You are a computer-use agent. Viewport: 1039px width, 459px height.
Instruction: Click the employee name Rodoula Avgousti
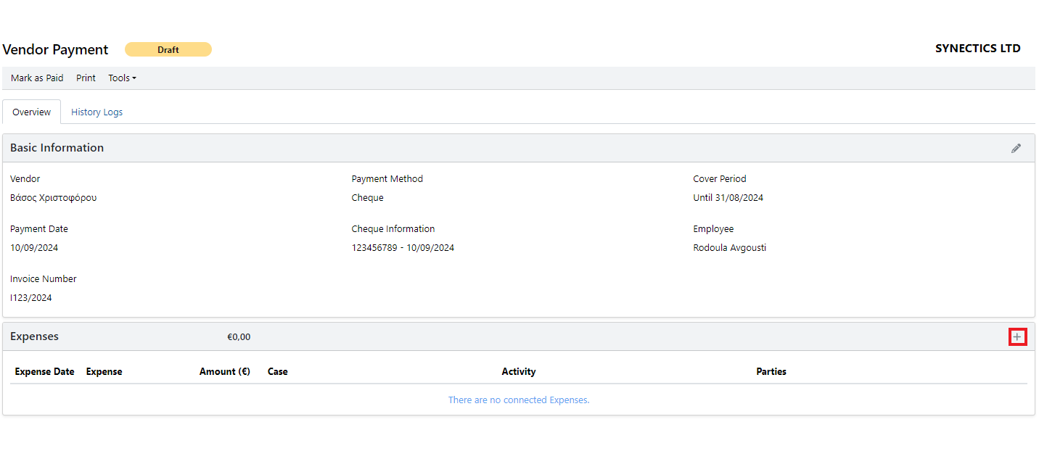point(729,248)
